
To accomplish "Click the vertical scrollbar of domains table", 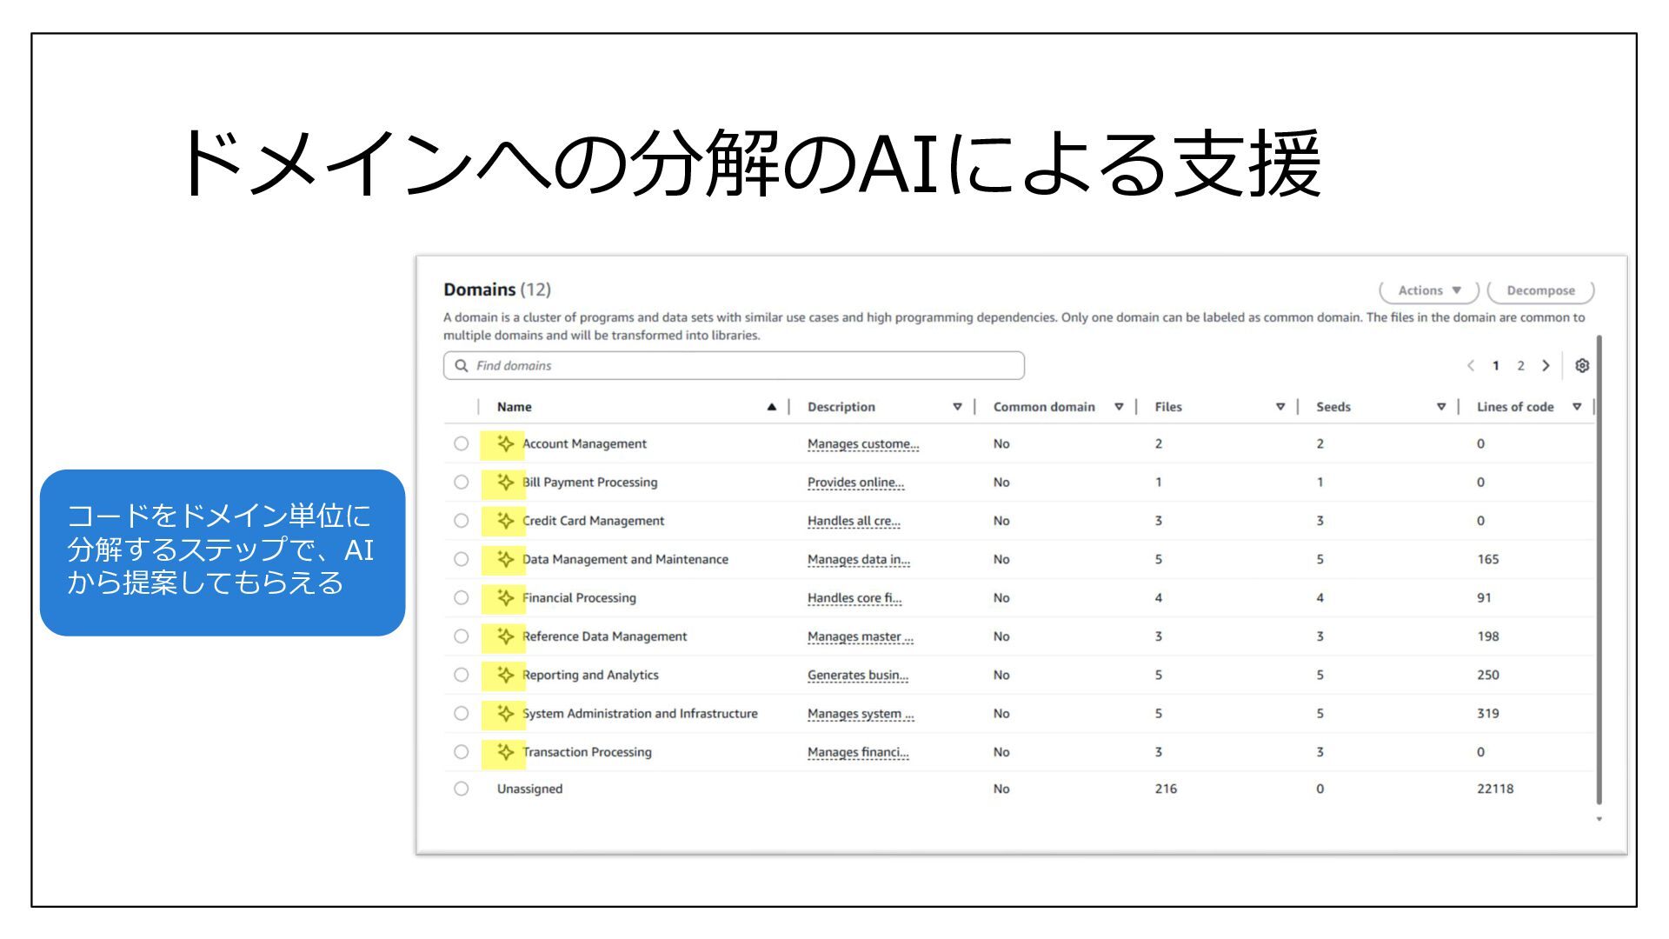I will [1599, 569].
